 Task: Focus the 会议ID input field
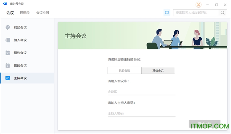click(x=141, y=92)
